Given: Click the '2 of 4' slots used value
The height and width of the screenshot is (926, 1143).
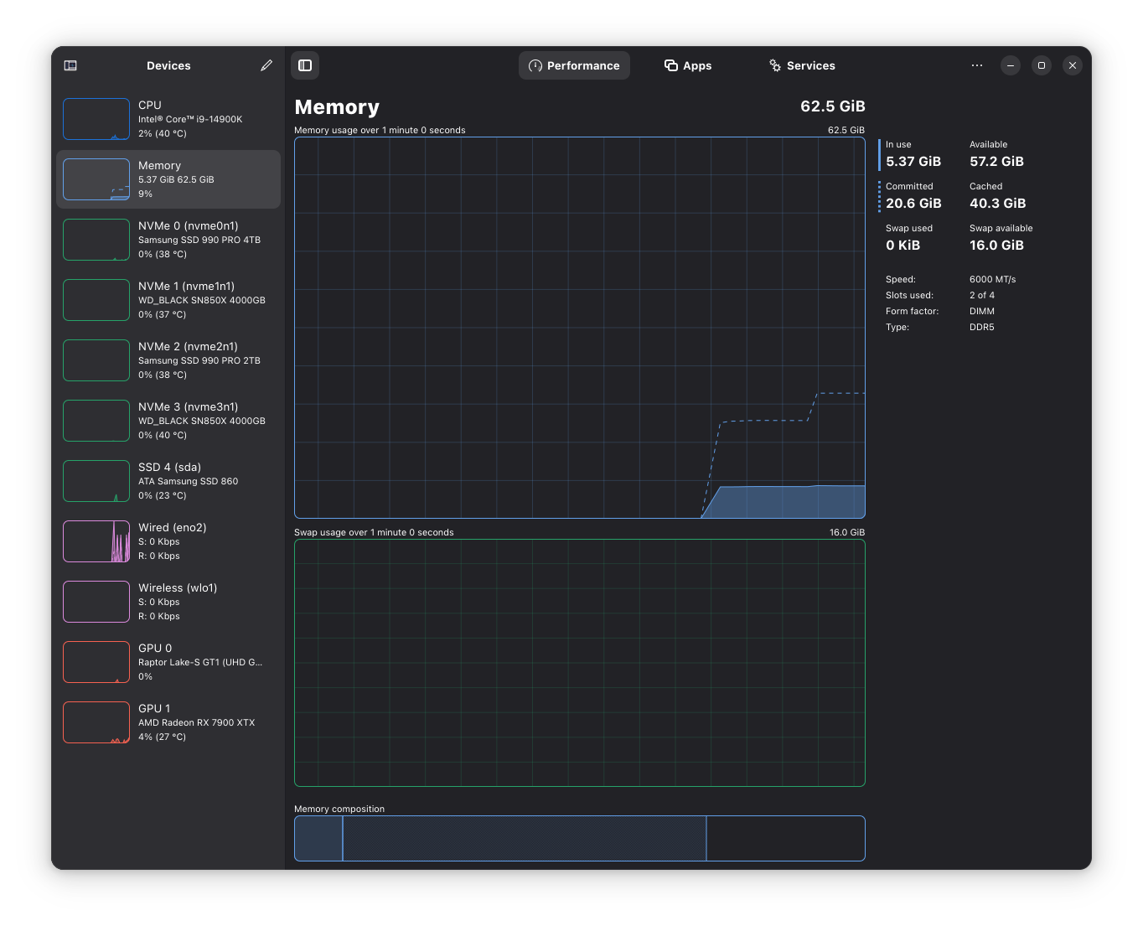Looking at the screenshot, I should tap(982, 295).
